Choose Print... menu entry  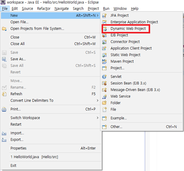50,109
